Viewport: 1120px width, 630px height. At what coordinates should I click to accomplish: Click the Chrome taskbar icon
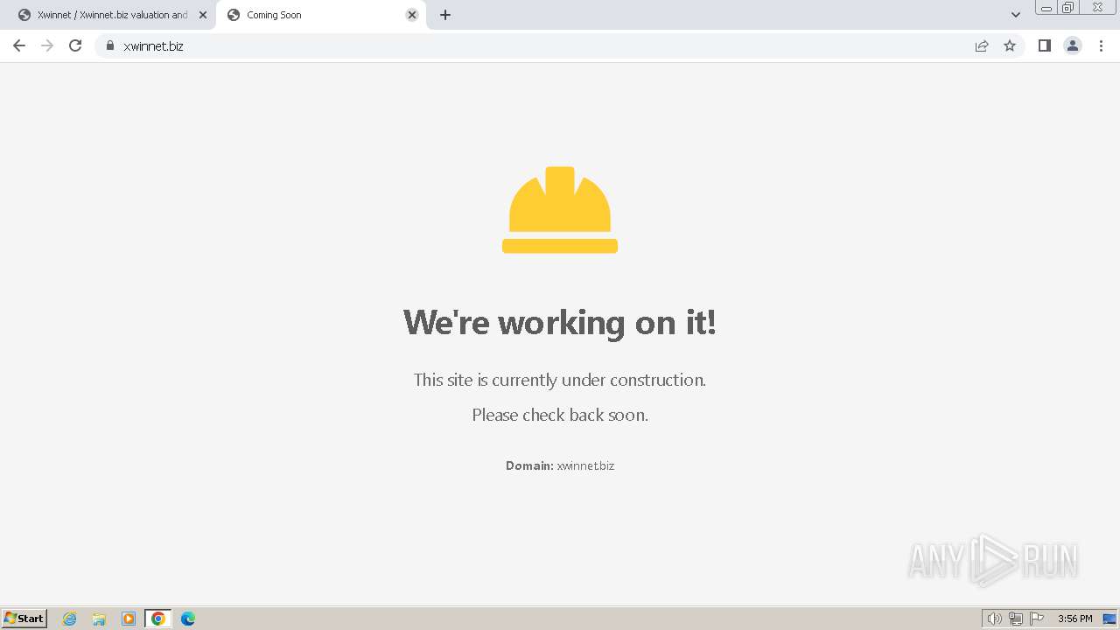tap(158, 619)
